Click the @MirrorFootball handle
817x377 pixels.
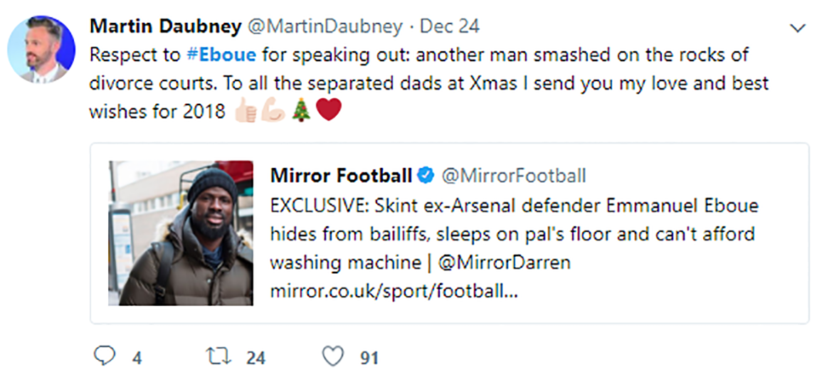tap(514, 175)
